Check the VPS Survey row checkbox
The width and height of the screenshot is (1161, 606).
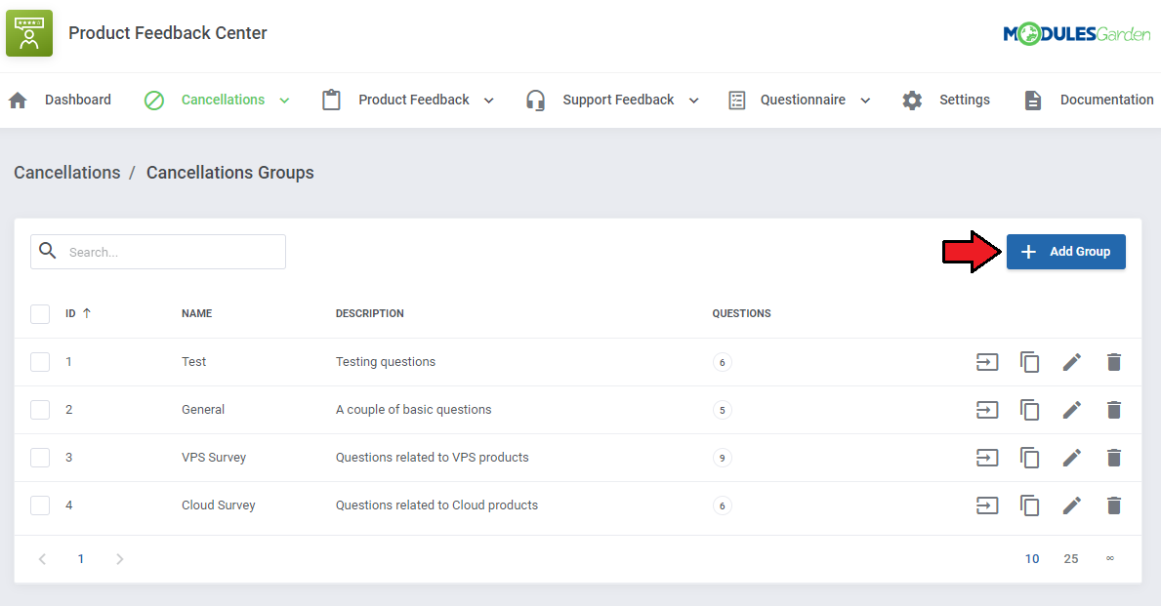tap(40, 458)
